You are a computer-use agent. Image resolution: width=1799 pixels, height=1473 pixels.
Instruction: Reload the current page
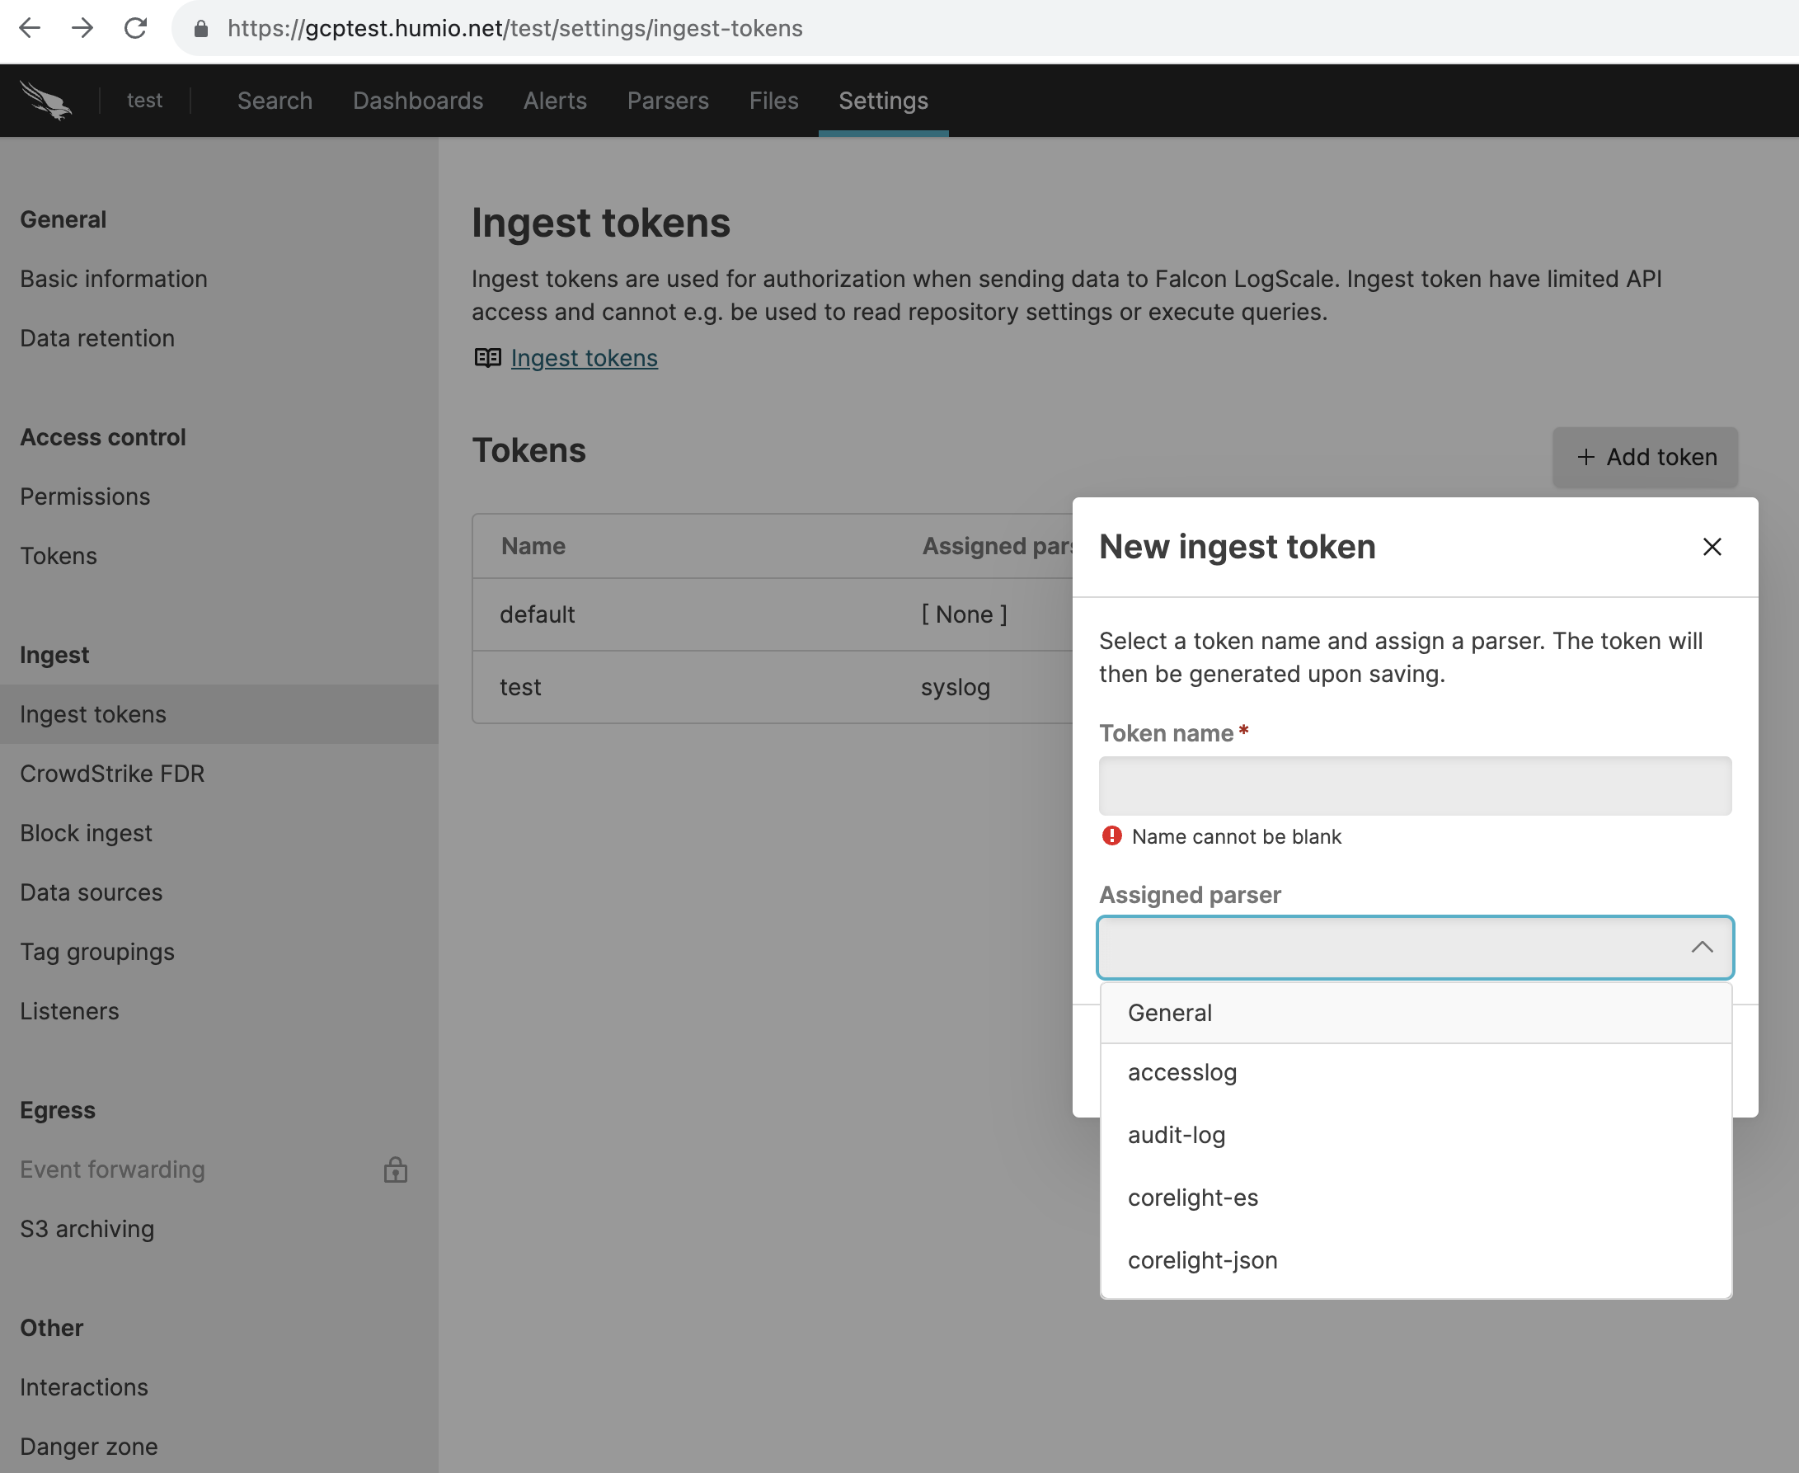pos(137,28)
